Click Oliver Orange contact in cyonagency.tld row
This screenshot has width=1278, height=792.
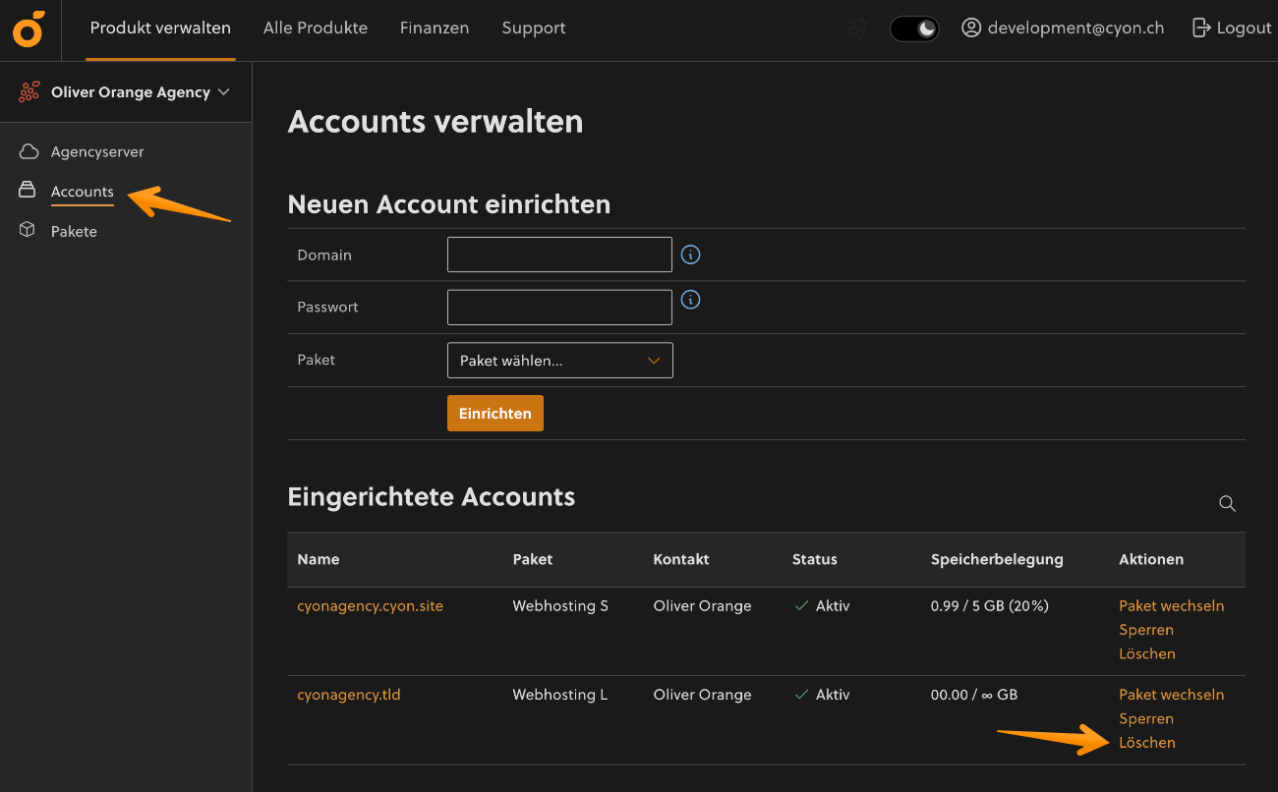pos(702,694)
